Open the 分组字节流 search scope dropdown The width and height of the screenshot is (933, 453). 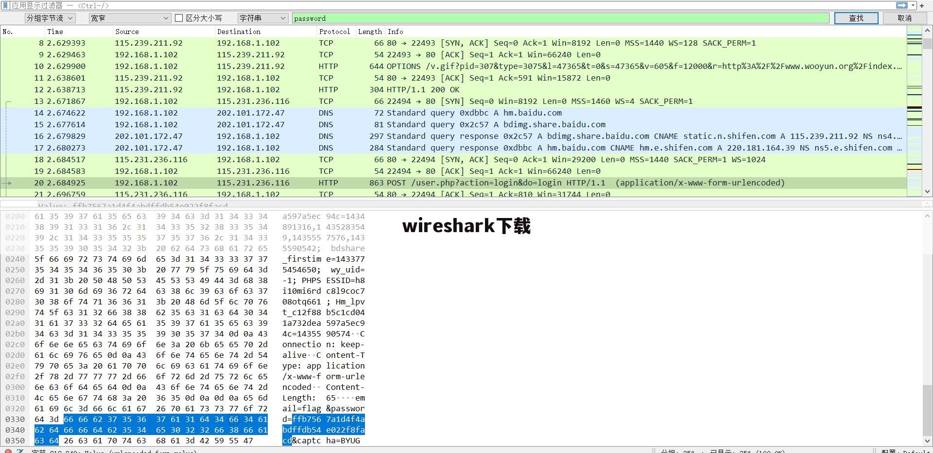(x=50, y=18)
